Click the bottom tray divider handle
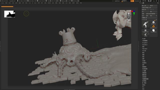160x90 pixels. coord(69,89)
